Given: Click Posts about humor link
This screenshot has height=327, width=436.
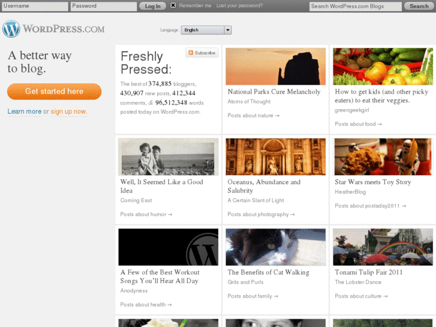Looking at the screenshot, I should (146, 214).
